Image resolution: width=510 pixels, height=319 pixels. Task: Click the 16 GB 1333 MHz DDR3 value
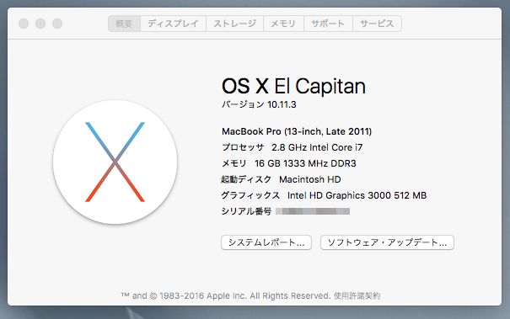(305, 163)
